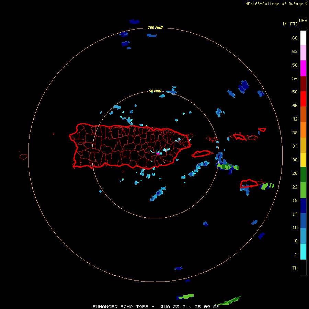Click the bright red legend swatch for 50 kft

(x=303, y=99)
